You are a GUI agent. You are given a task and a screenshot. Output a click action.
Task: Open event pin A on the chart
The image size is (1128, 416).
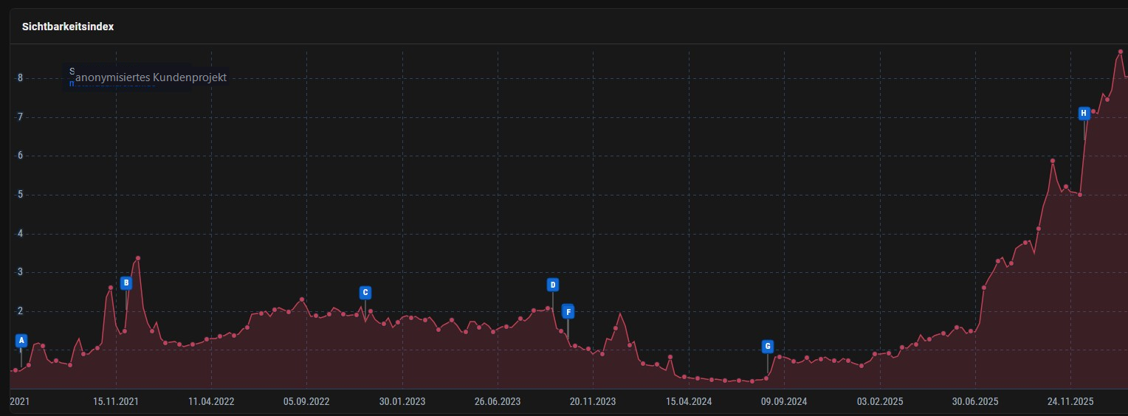[x=21, y=341]
